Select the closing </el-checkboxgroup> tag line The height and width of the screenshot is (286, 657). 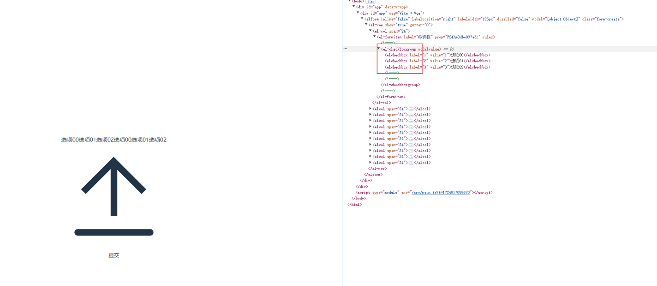click(400, 85)
